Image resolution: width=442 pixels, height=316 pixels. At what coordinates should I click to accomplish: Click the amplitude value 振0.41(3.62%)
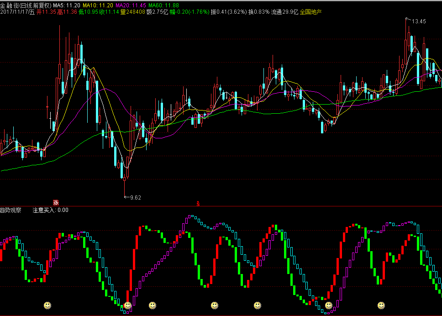229,12
